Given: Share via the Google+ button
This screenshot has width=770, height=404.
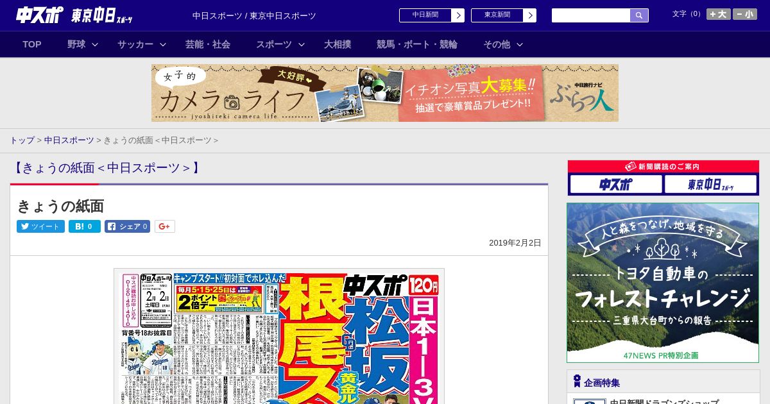Looking at the screenshot, I should pos(165,226).
